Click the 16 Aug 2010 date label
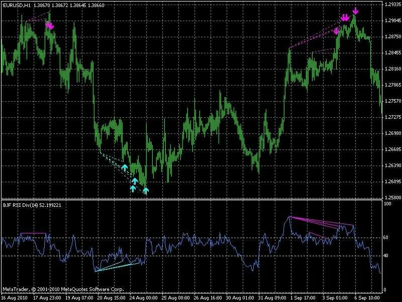The height and width of the screenshot is (302, 402). pos(14,298)
